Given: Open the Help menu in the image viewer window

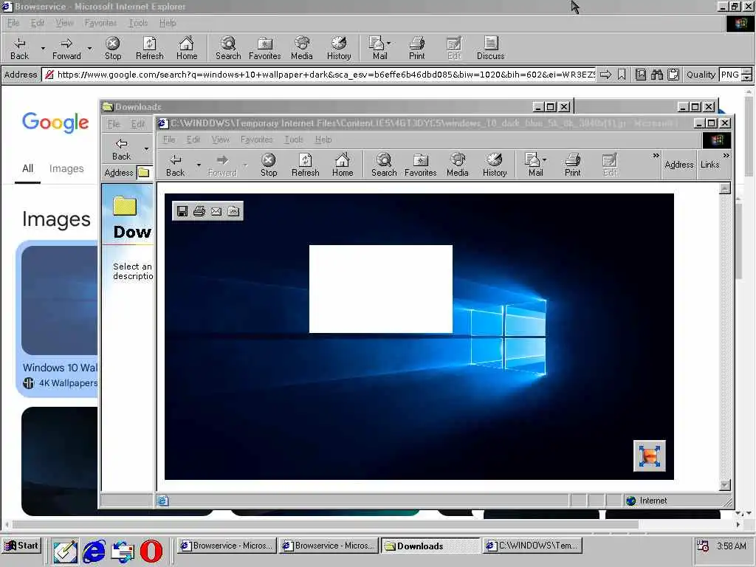Looking at the screenshot, I should point(323,140).
